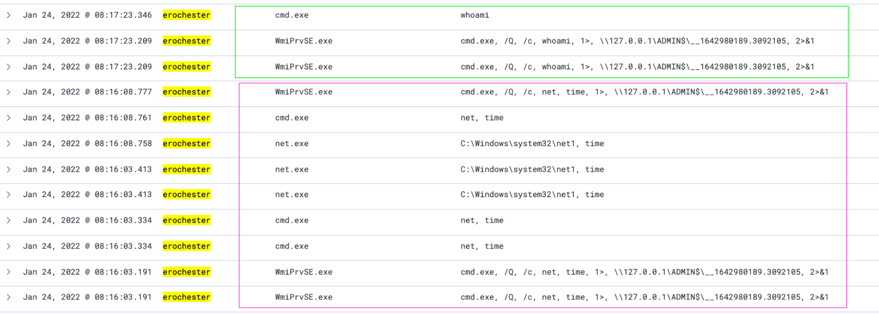The width and height of the screenshot is (879, 314).
Task: Expand the 08:16:03.334 last cmd.exe row
Action: (x=8, y=246)
